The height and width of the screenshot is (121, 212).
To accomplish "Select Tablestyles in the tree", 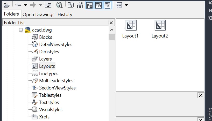I will click(x=50, y=95).
